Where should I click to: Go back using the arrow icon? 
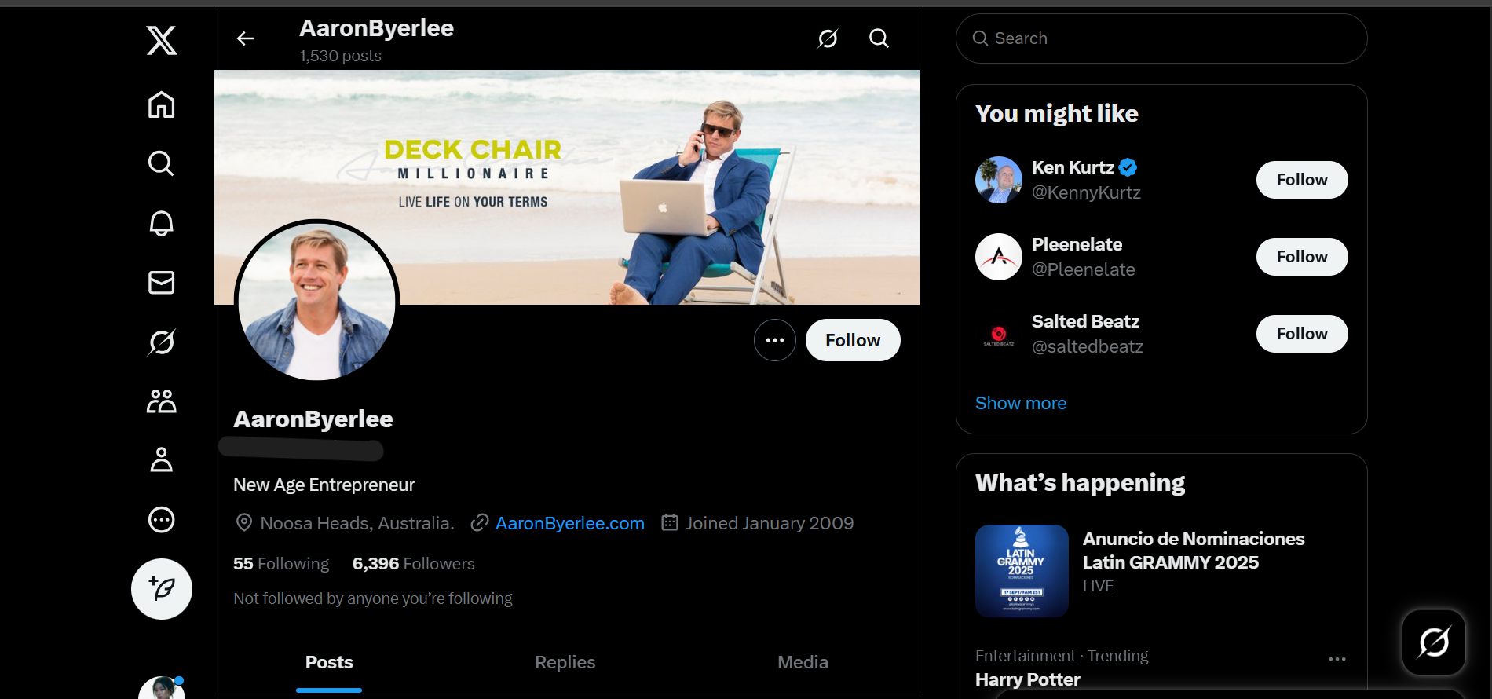(x=246, y=38)
